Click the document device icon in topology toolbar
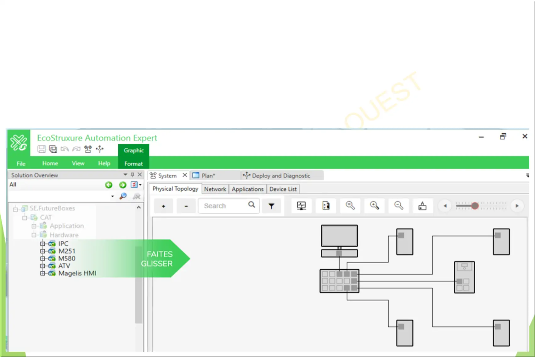 [326, 206]
